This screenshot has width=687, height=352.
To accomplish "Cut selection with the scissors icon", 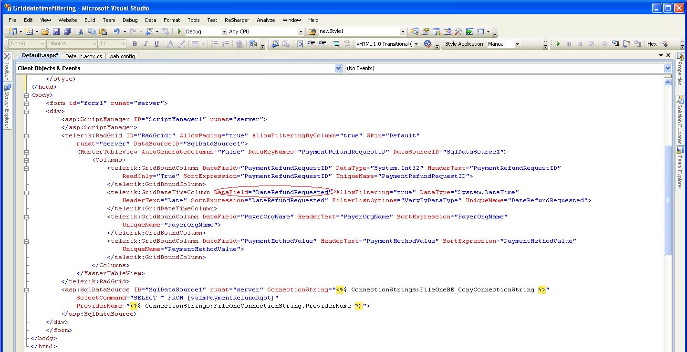I will click(x=81, y=31).
